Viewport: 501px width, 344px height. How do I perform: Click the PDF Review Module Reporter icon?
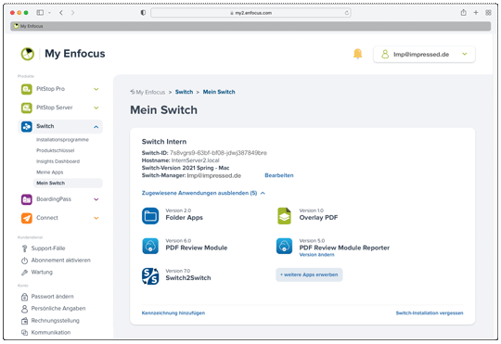[284, 246]
